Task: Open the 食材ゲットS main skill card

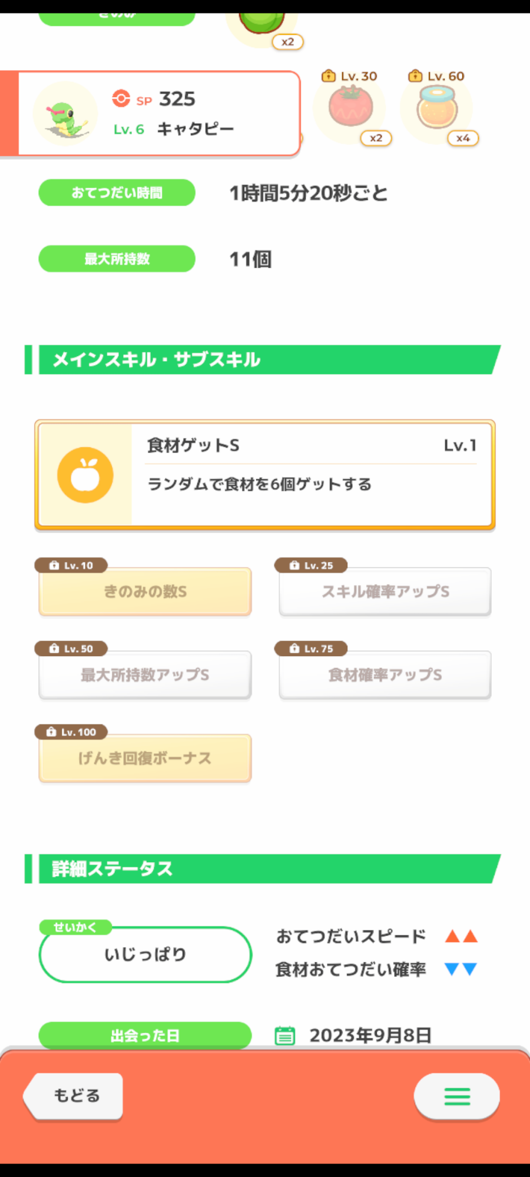Action: pyautogui.click(x=312, y=475)
